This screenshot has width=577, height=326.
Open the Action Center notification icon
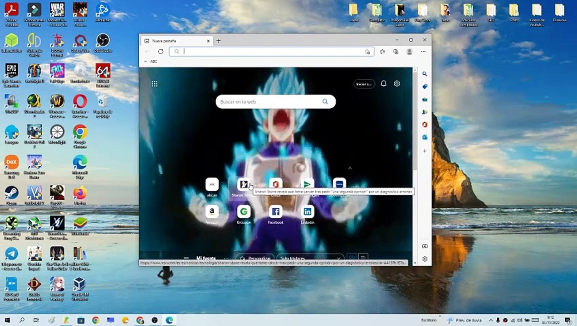tap(567, 320)
